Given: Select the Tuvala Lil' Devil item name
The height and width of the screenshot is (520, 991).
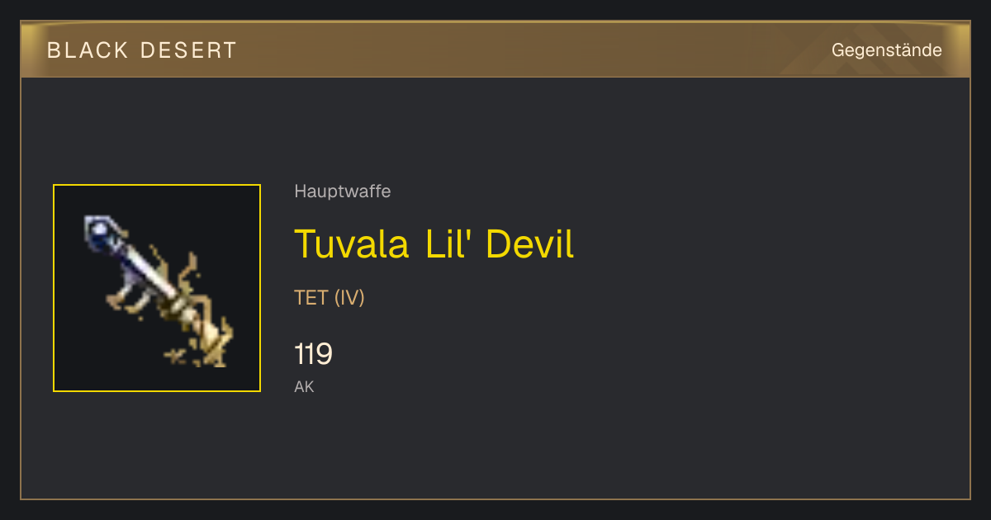Looking at the screenshot, I should click(x=434, y=243).
